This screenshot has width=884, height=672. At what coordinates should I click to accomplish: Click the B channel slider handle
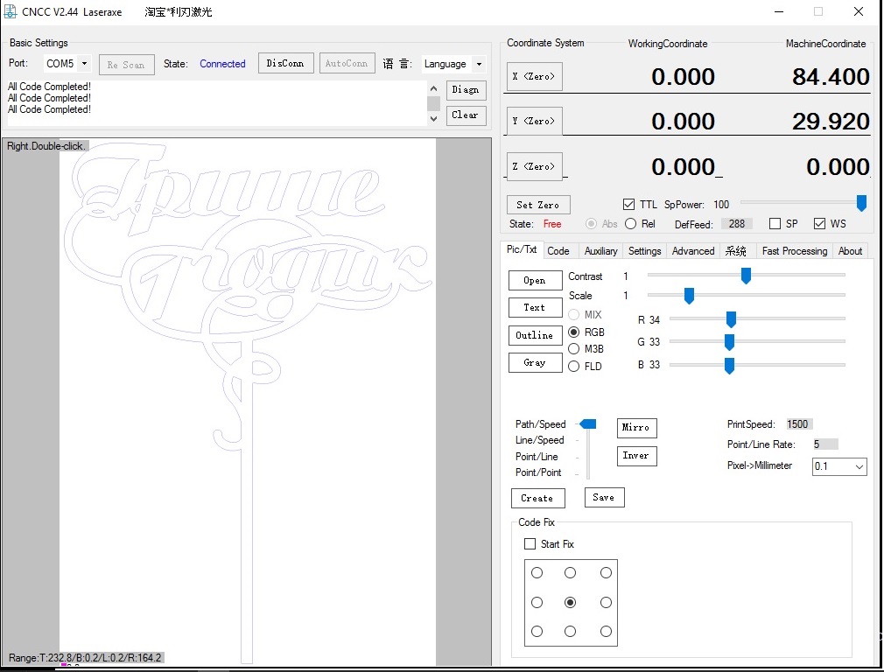click(729, 366)
